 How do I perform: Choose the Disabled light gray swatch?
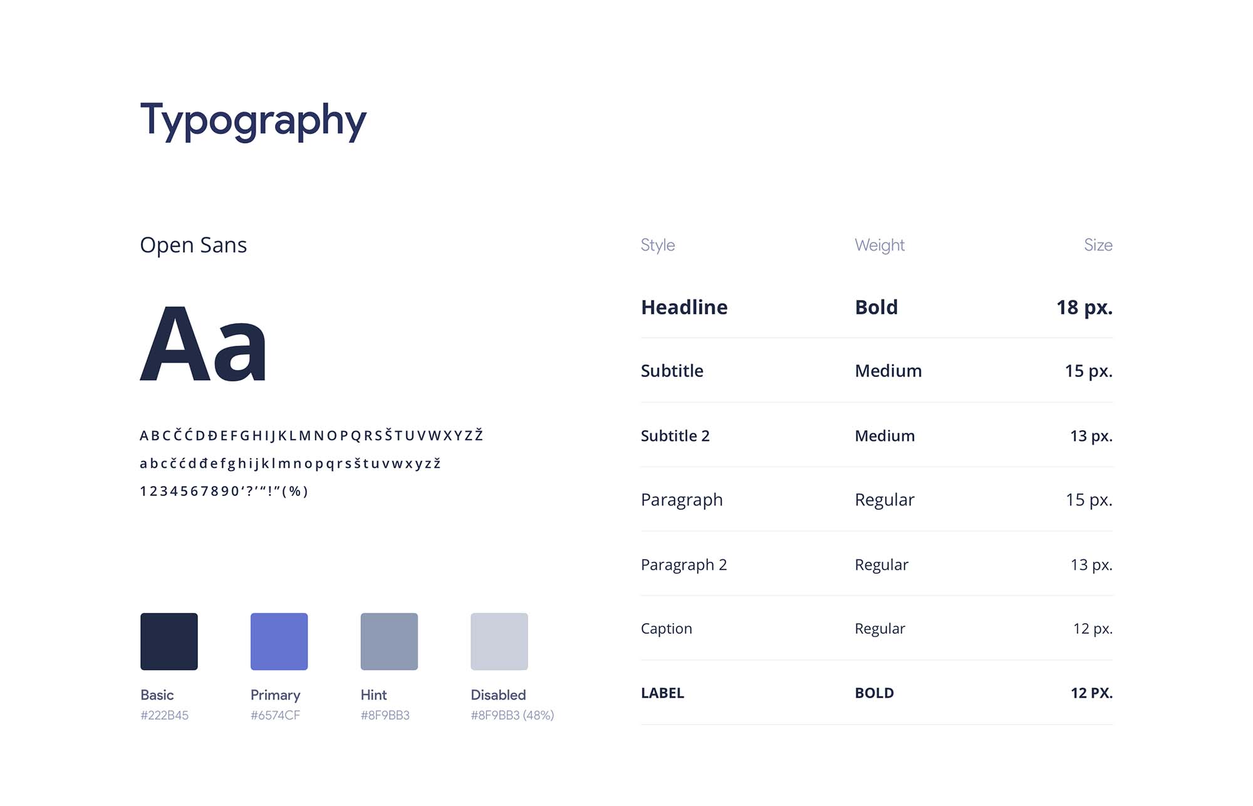coord(499,641)
